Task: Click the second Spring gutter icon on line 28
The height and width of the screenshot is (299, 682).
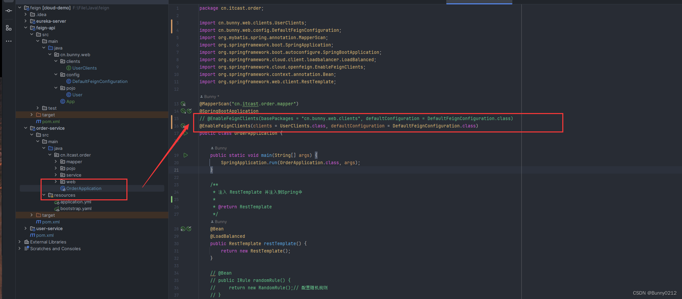Action: tap(189, 229)
